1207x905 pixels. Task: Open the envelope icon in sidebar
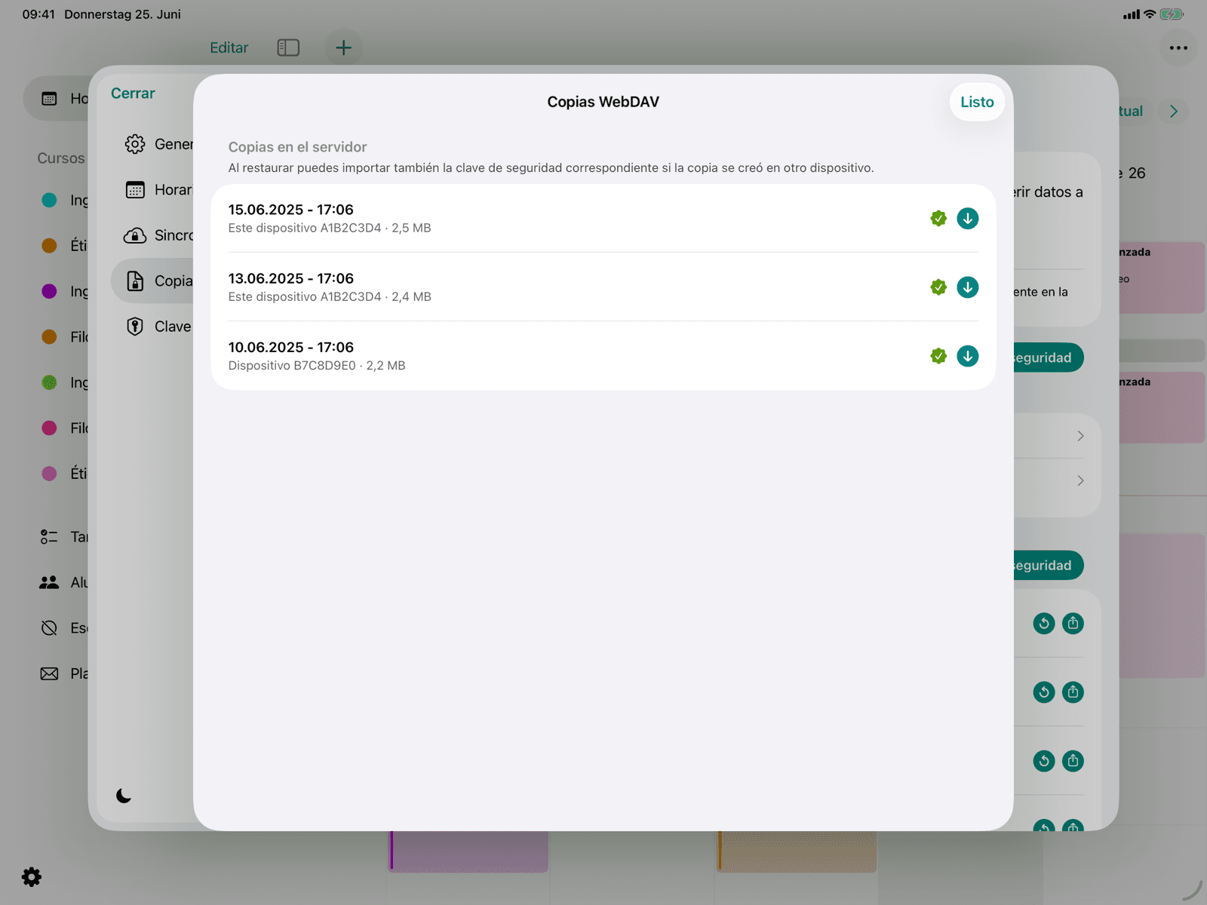pos(49,673)
